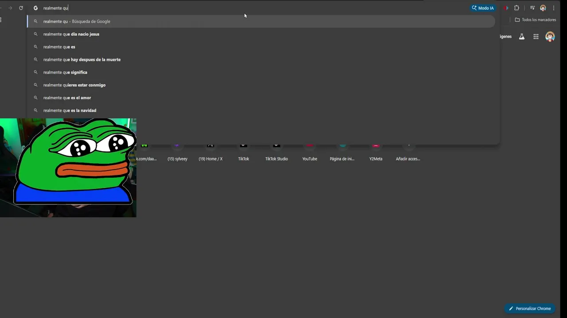The image size is (567, 318).
Task: Open the 'Página de ini...' shortcut
Action: coord(342,152)
